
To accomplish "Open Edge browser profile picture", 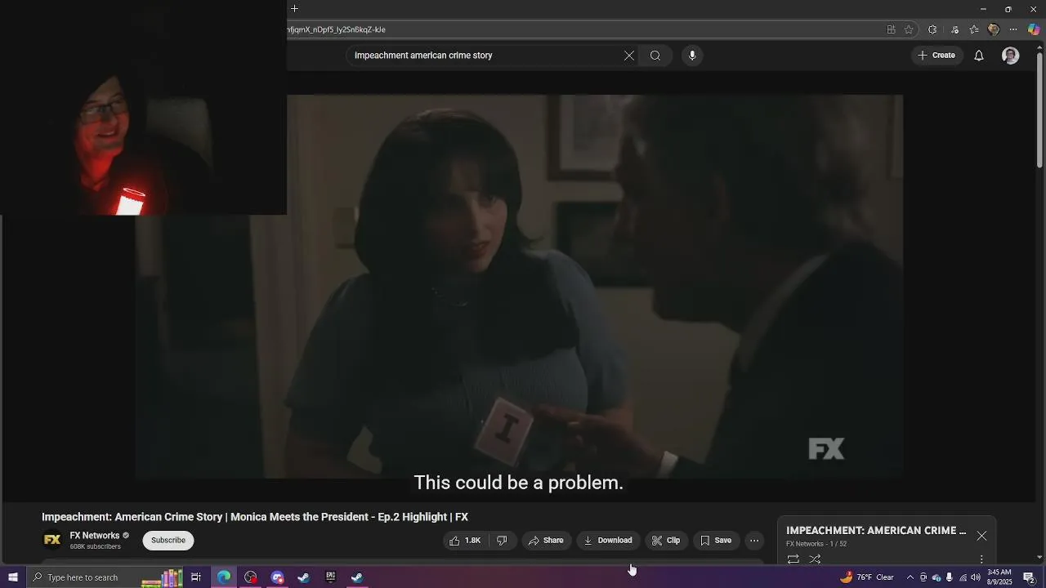I will [x=994, y=29].
